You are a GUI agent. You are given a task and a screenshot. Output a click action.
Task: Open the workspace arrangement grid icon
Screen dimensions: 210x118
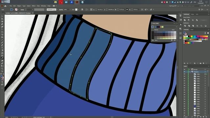point(54,6)
